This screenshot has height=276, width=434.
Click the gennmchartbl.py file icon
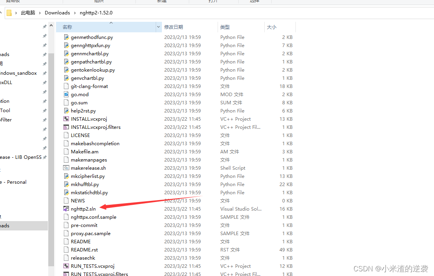click(66, 53)
